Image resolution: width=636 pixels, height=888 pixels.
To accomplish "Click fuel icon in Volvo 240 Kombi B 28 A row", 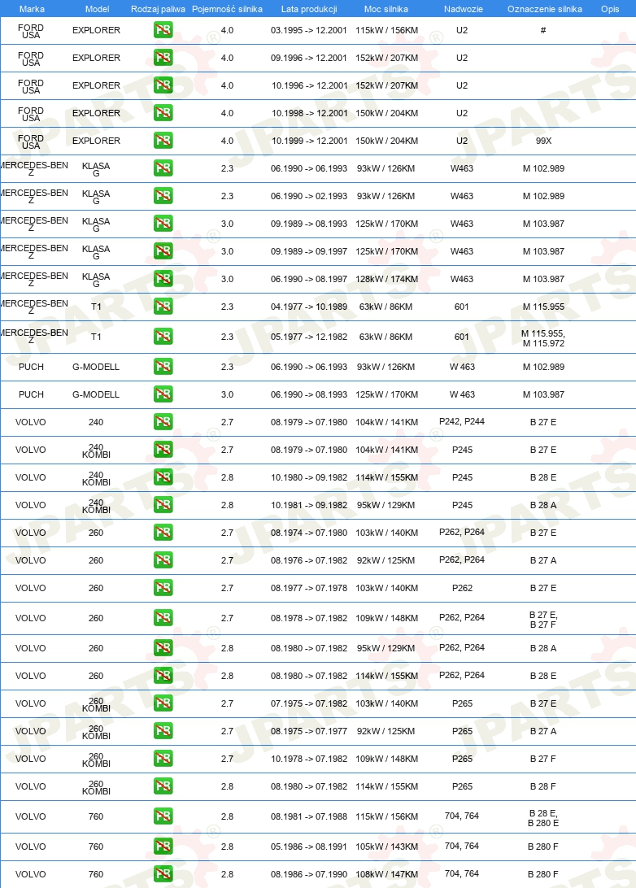I will coord(163,505).
